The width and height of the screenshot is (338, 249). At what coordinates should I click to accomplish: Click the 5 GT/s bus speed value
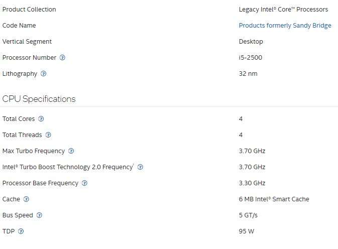click(x=250, y=215)
